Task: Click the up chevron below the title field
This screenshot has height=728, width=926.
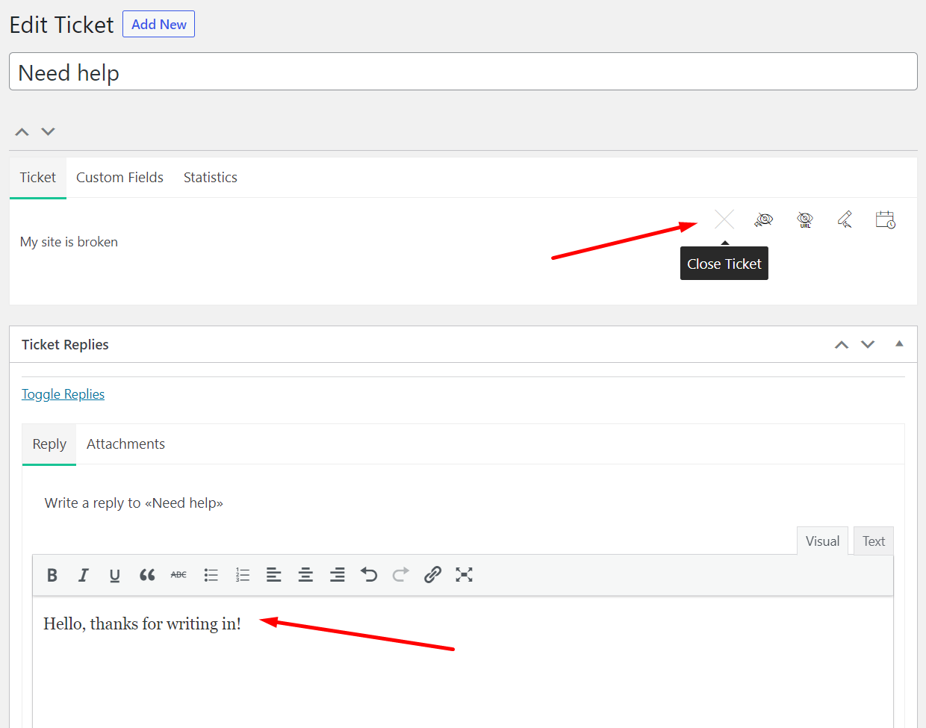Action: pyautogui.click(x=22, y=132)
